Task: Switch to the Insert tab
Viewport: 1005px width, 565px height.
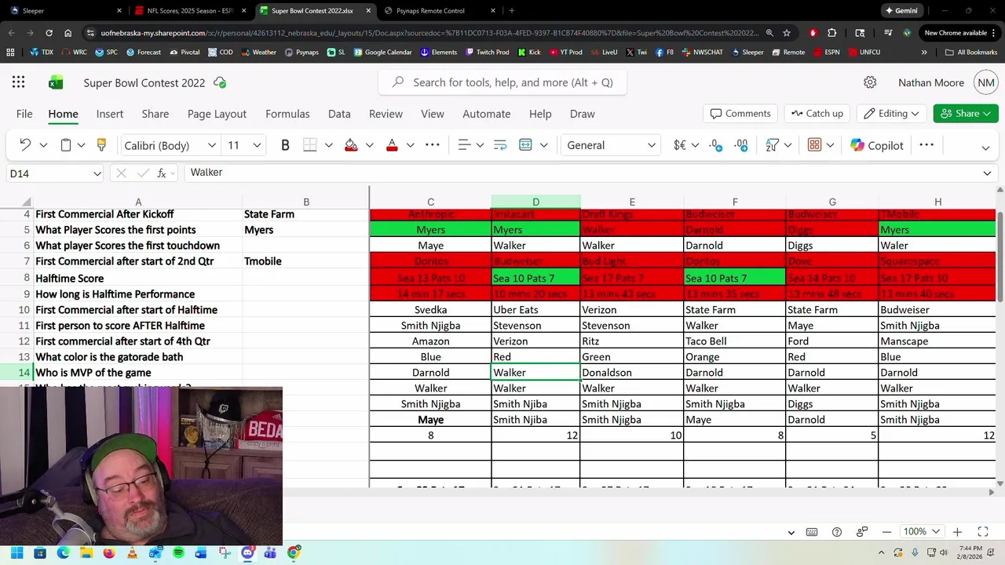Action: [x=110, y=114]
